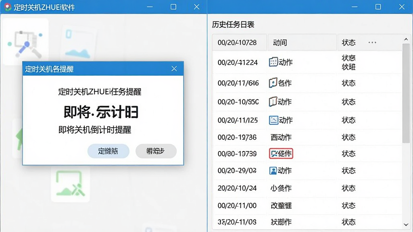
Task: Select the date cell 00/20-19736
Action: [237, 137]
